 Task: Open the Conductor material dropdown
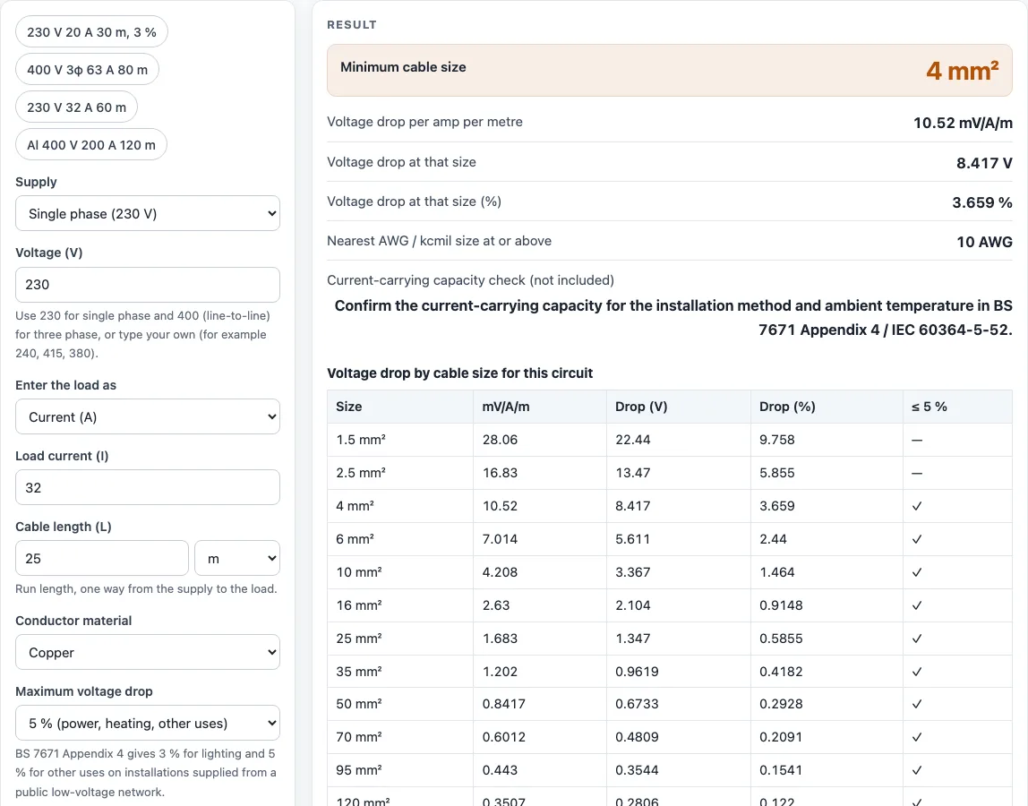click(x=148, y=652)
